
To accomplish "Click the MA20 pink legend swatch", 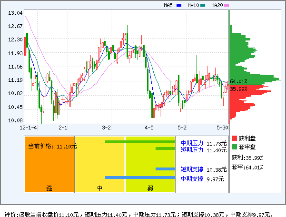I will point(227,5).
